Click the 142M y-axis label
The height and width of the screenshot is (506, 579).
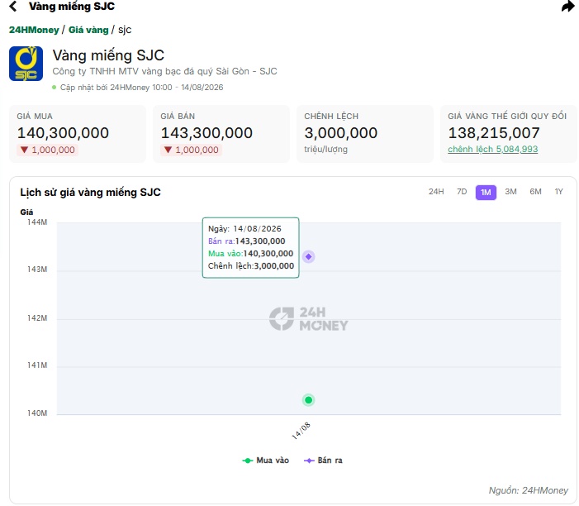click(x=37, y=318)
